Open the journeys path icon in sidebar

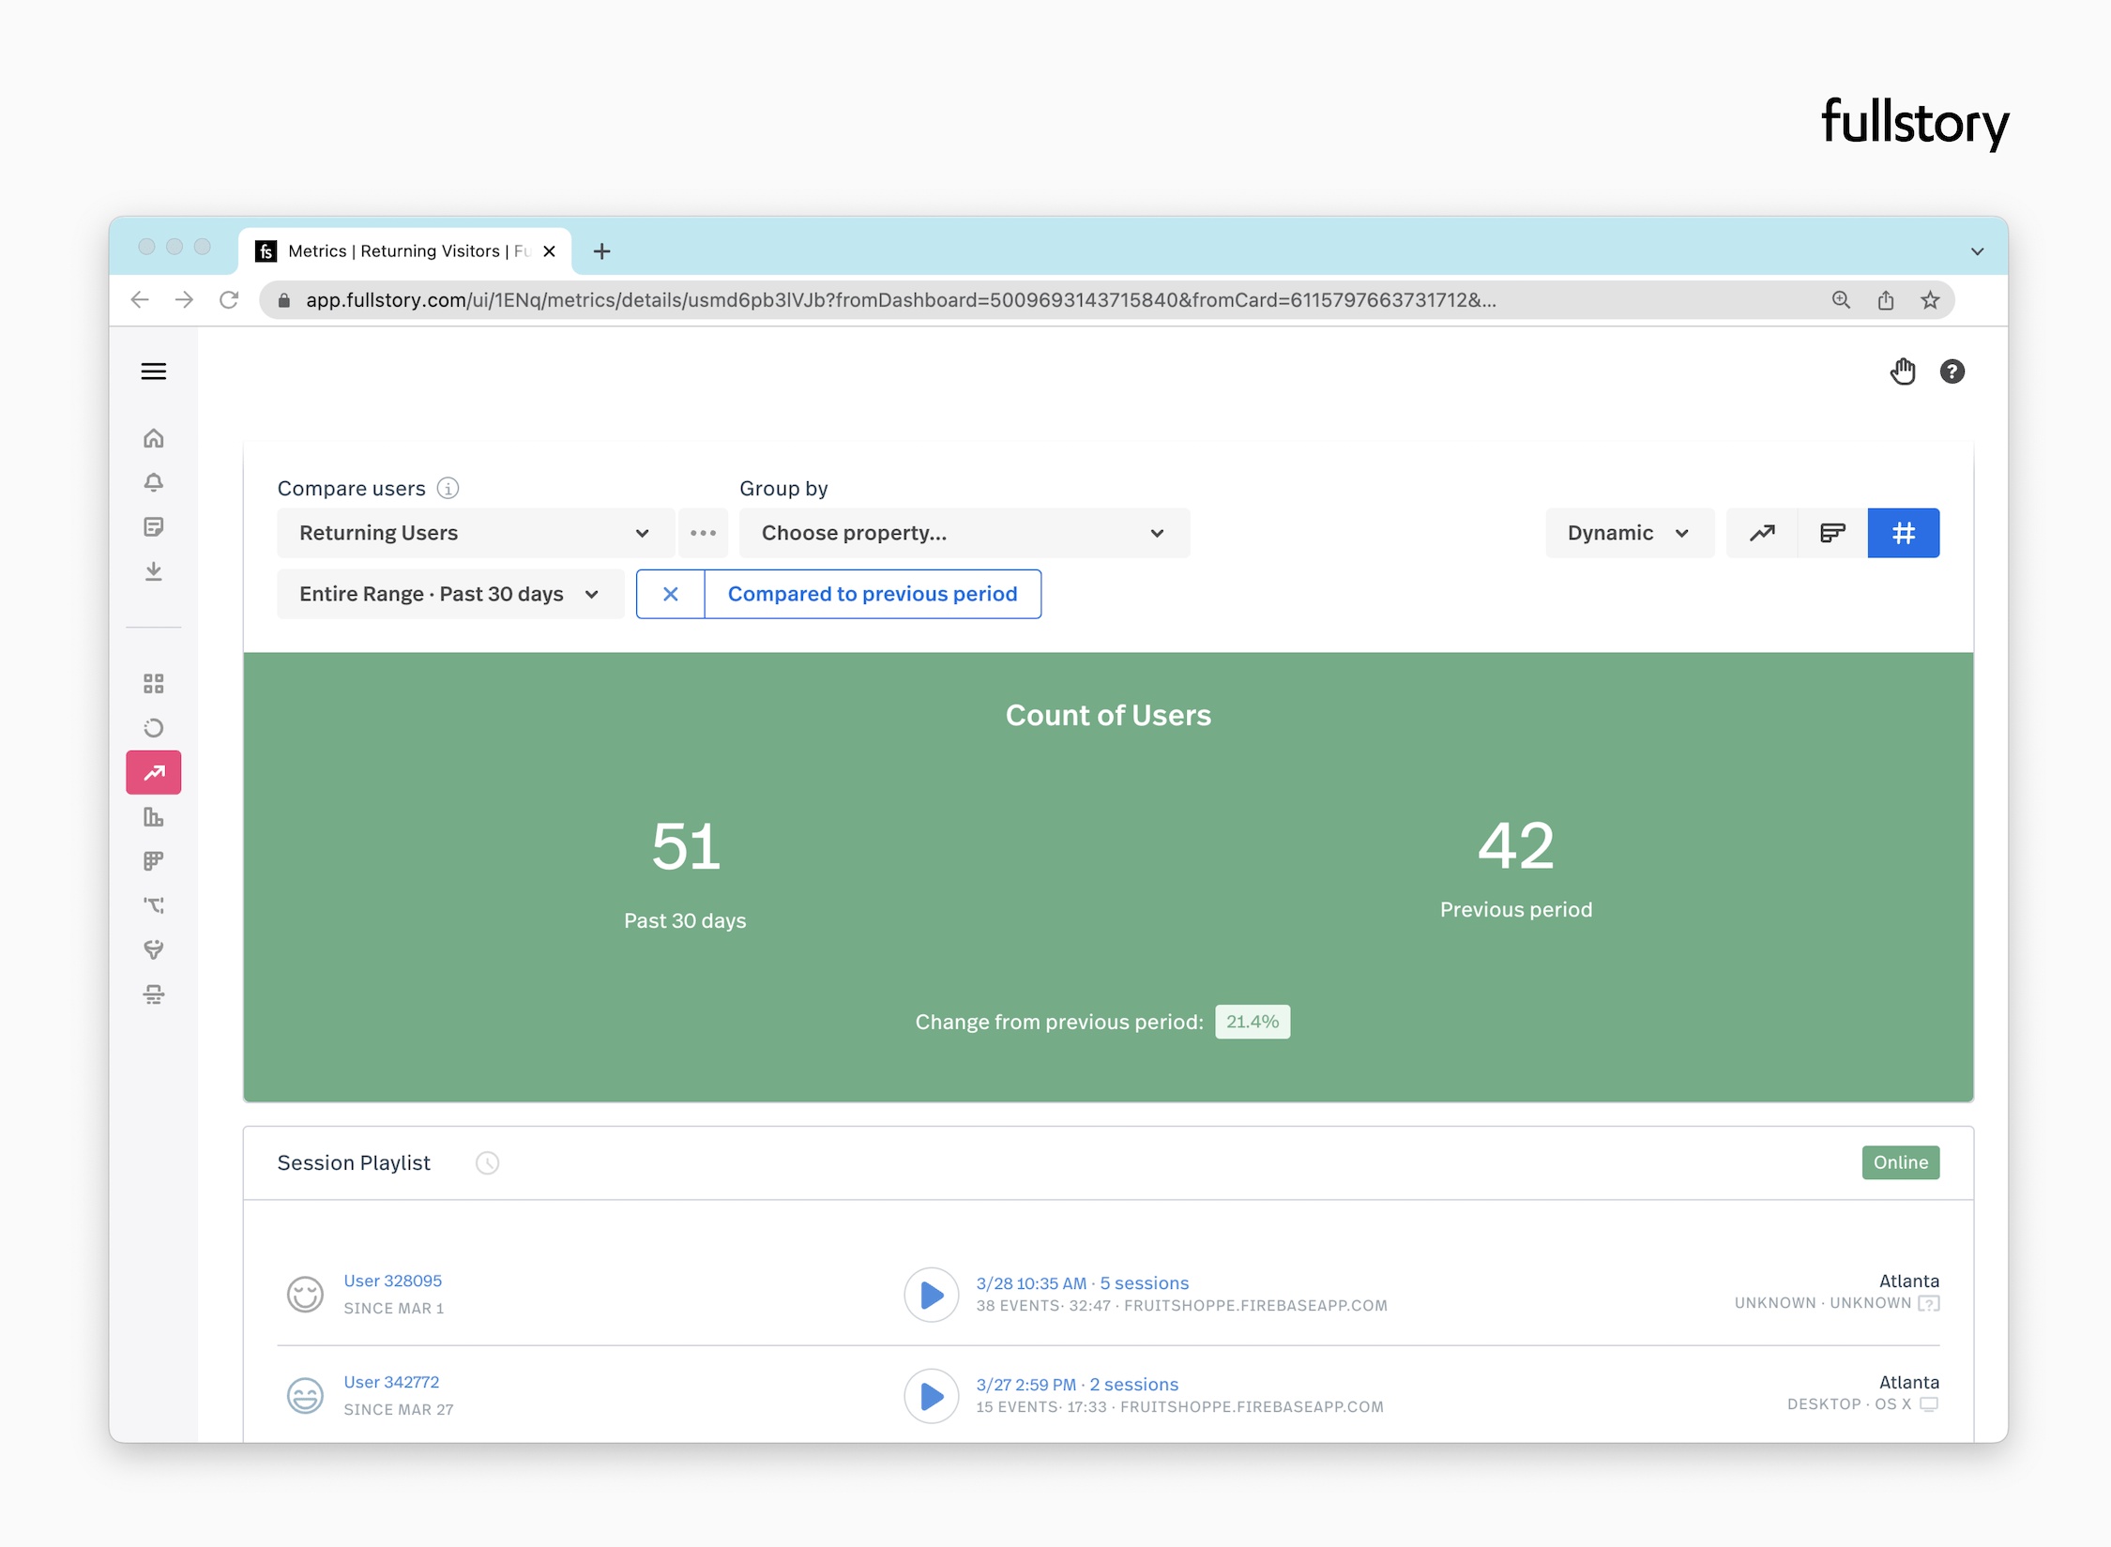[x=154, y=905]
